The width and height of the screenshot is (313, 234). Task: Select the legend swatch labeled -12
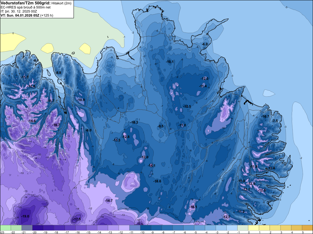(x=124, y=228)
